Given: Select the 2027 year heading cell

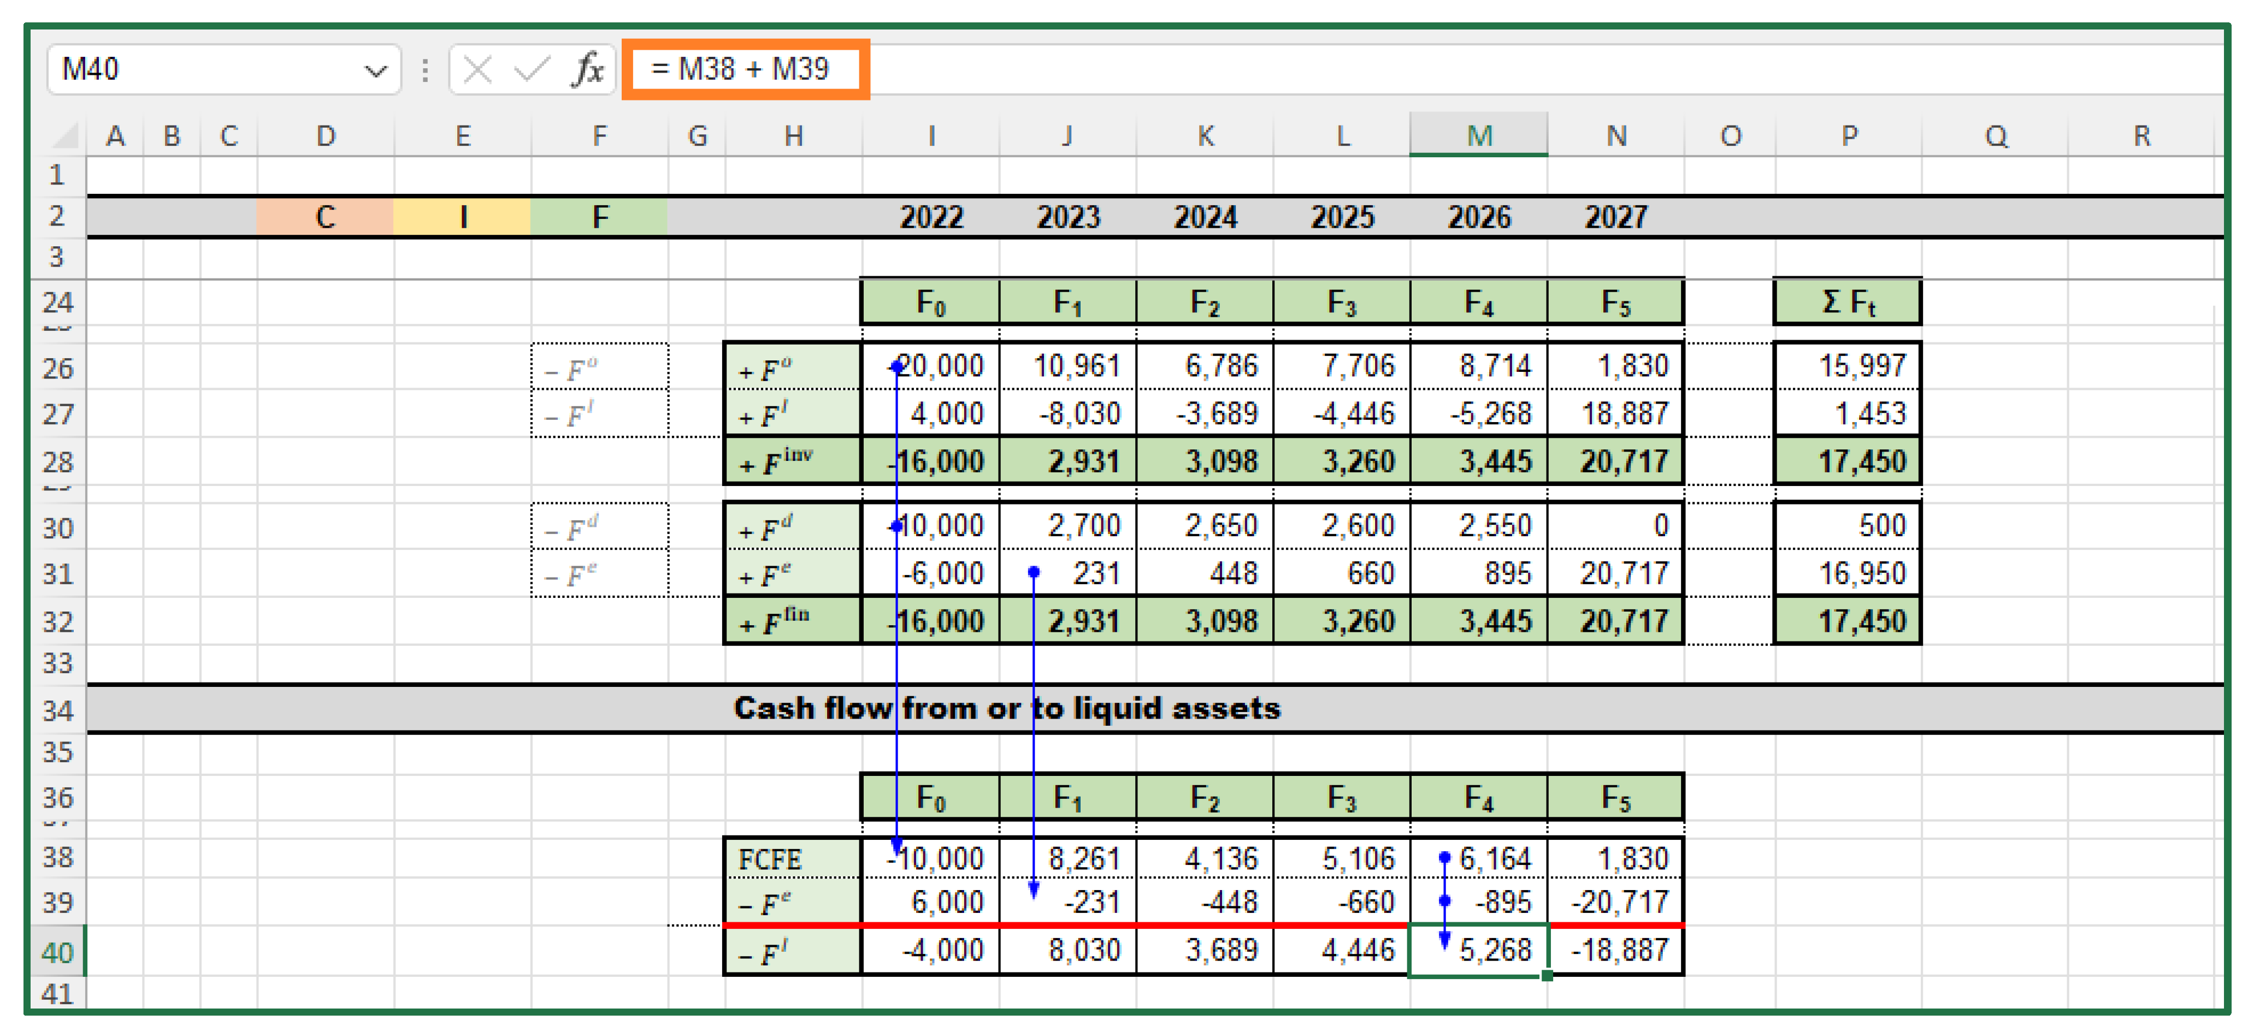Looking at the screenshot, I should 1615,216.
